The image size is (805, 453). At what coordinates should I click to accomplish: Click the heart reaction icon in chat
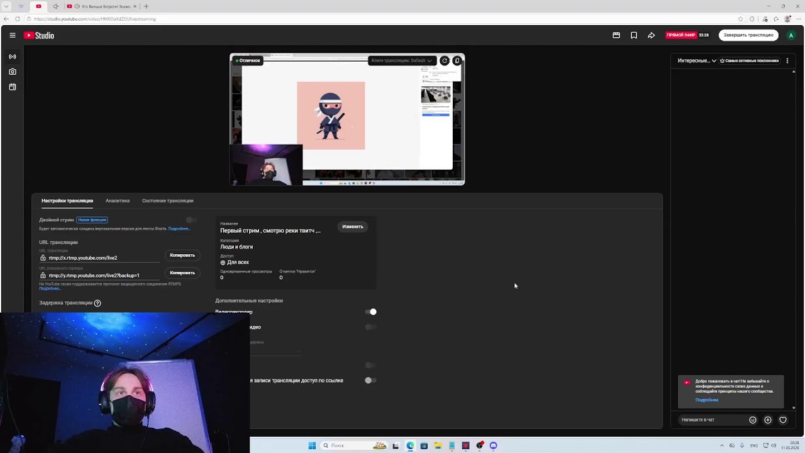[x=783, y=420]
